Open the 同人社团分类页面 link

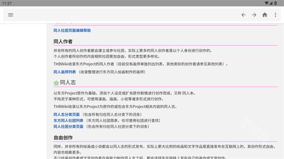[68, 126]
